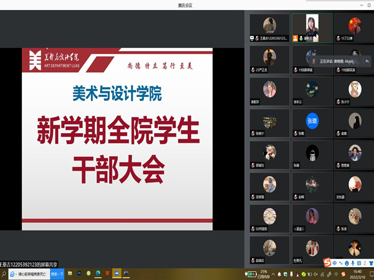374x280 pixels.
Task: Click the date and time in taskbar
Action: [357, 273]
